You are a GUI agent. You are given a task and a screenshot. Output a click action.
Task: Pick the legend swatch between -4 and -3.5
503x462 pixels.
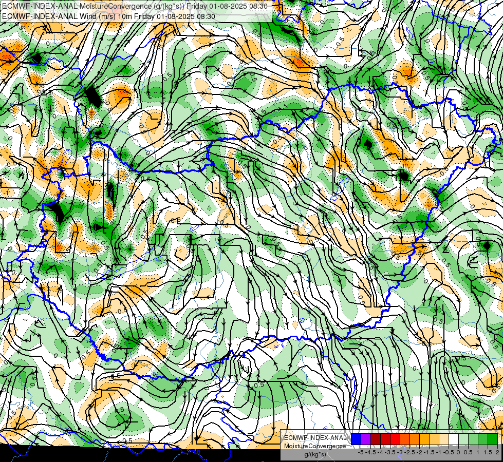(385, 439)
